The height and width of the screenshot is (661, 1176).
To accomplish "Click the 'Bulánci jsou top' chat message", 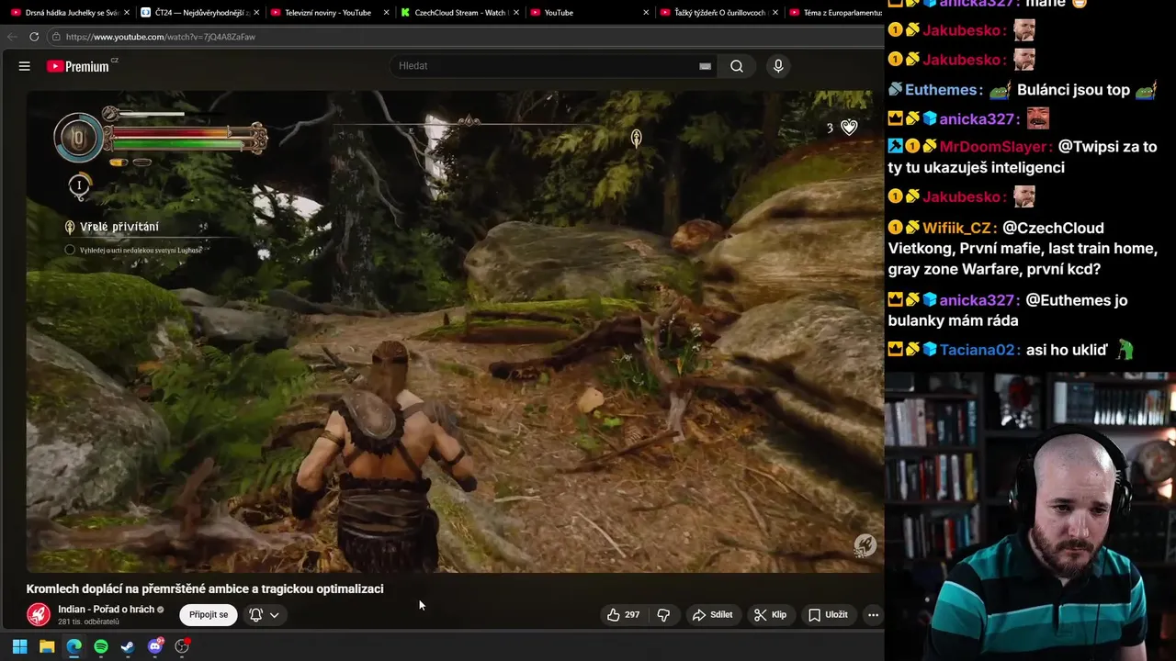I will tap(1073, 90).
